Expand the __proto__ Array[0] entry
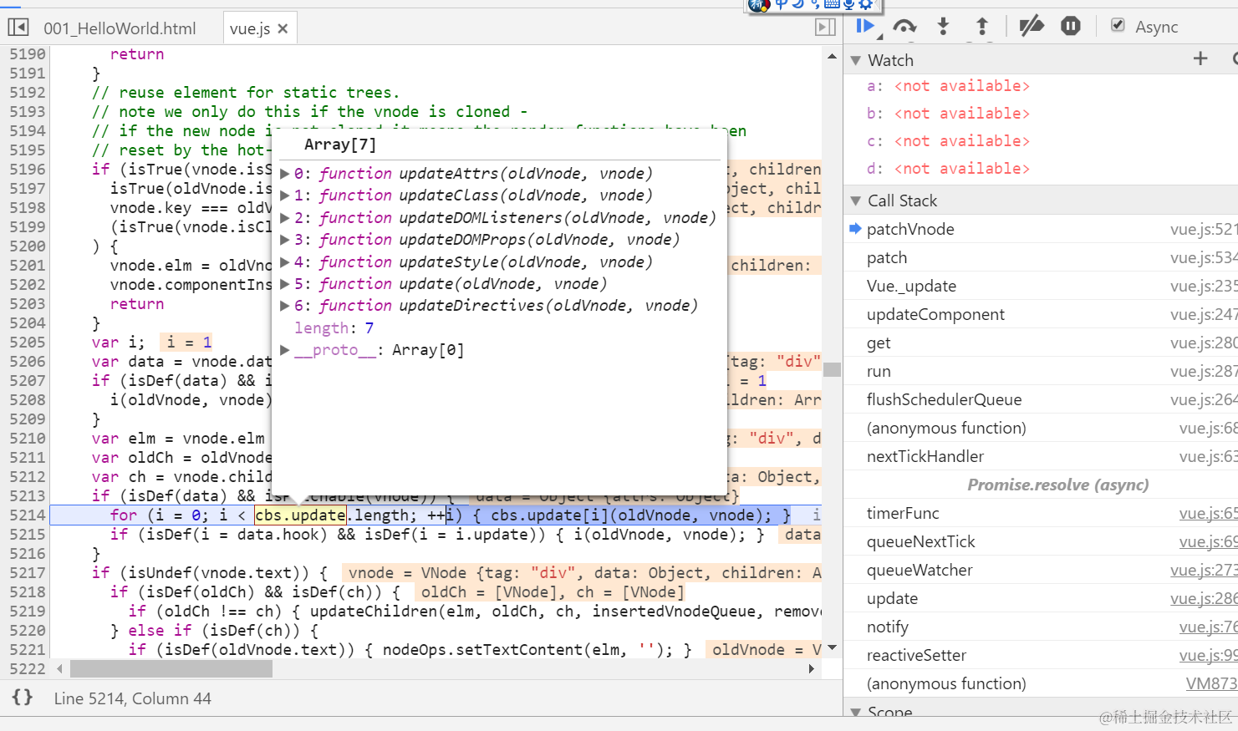This screenshot has height=731, width=1238. pyautogui.click(x=285, y=350)
